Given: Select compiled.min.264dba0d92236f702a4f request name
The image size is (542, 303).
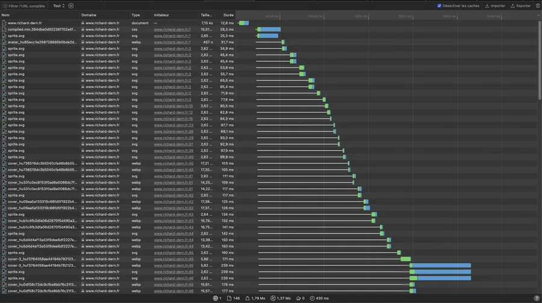Looking at the screenshot, I should click(x=42, y=29).
